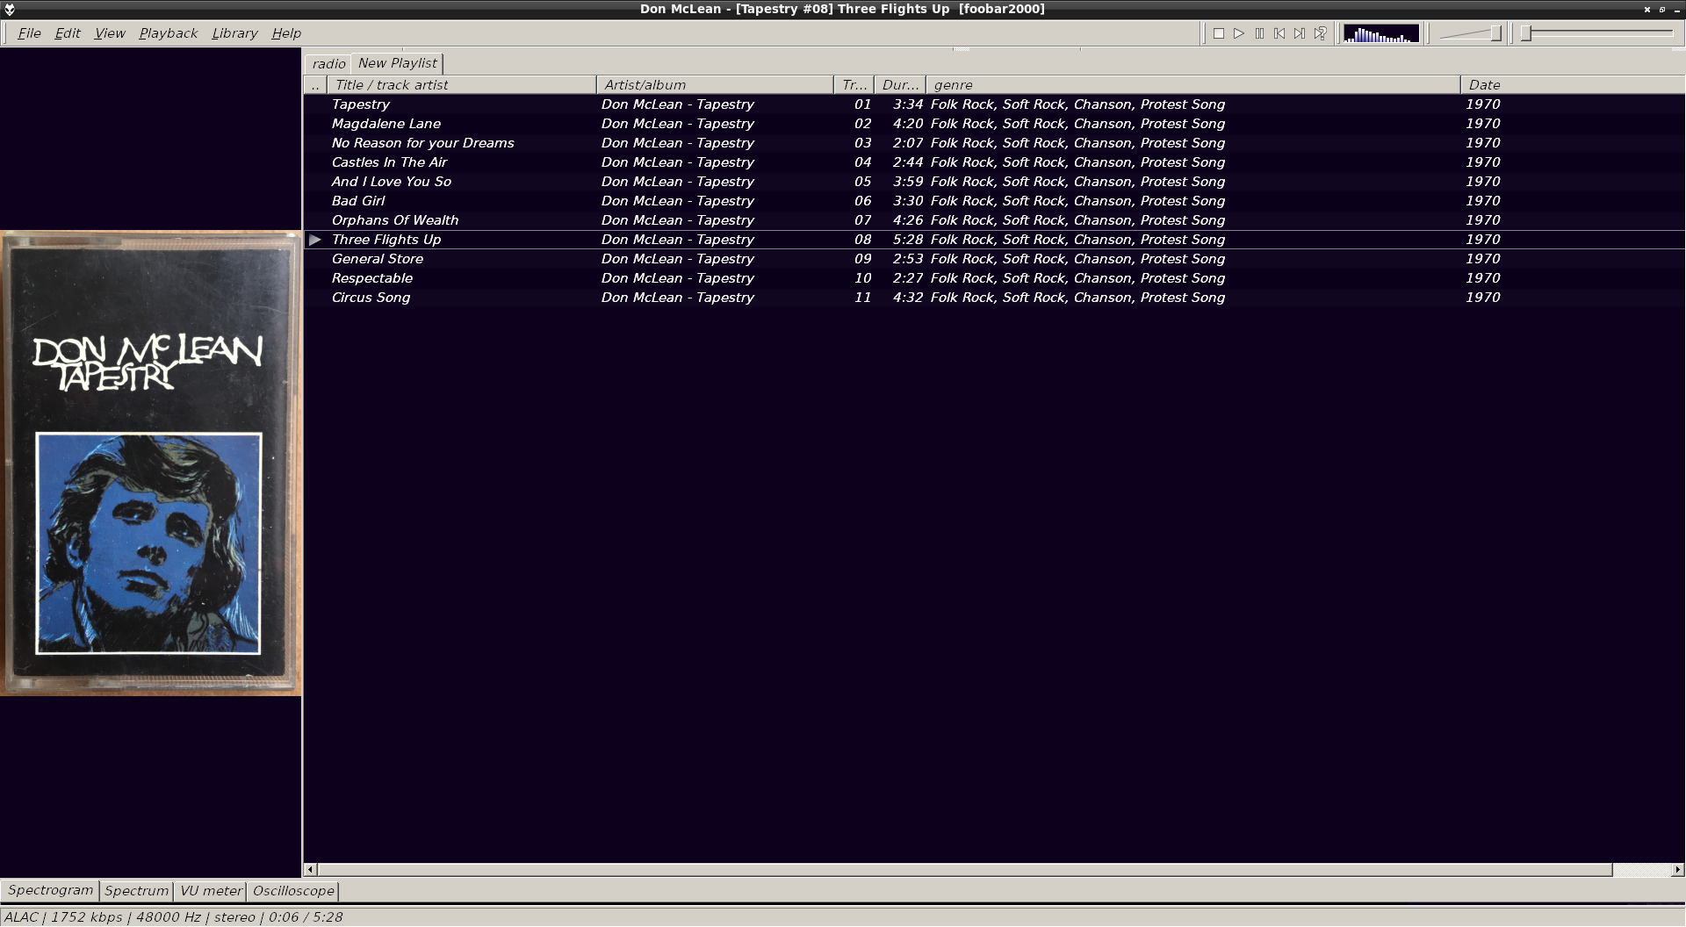Screen dimensions: 1686x927
Task: Sort by Title / track artist column
Action: click(x=462, y=85)
